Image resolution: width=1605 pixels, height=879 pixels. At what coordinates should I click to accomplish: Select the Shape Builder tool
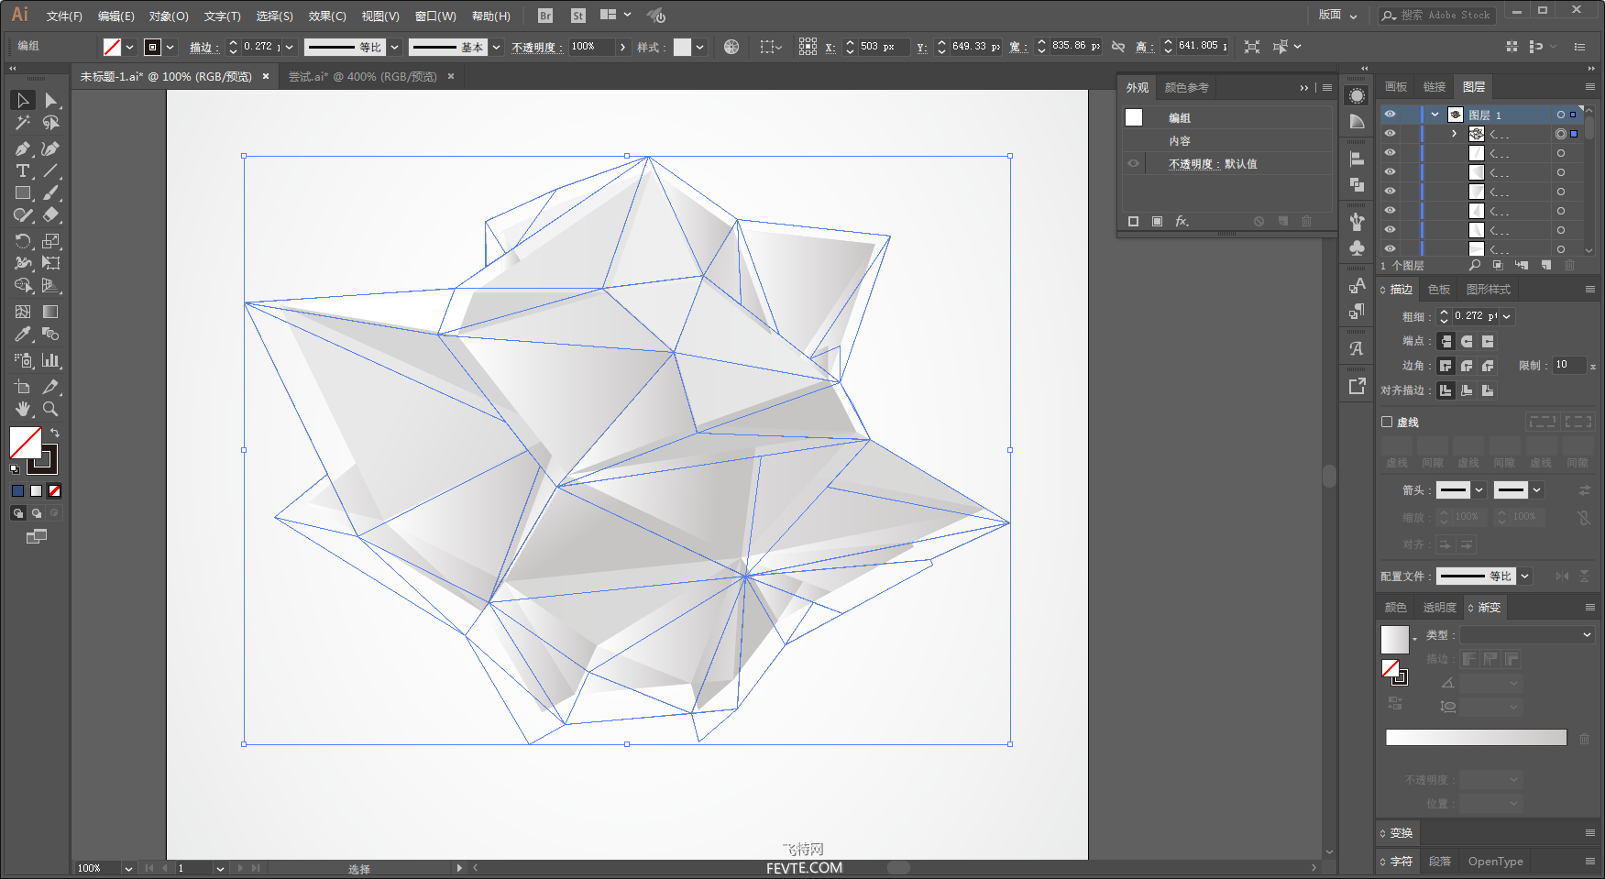pos(23,285)
